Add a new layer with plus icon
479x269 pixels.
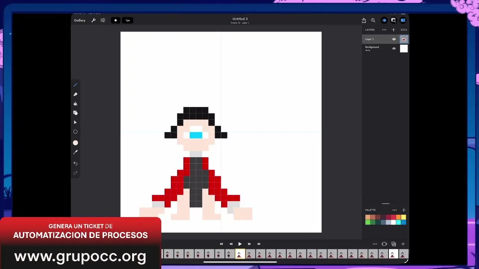click(393, 30)
